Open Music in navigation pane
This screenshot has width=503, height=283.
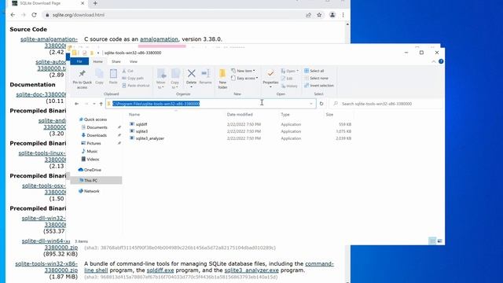[92, 151]
